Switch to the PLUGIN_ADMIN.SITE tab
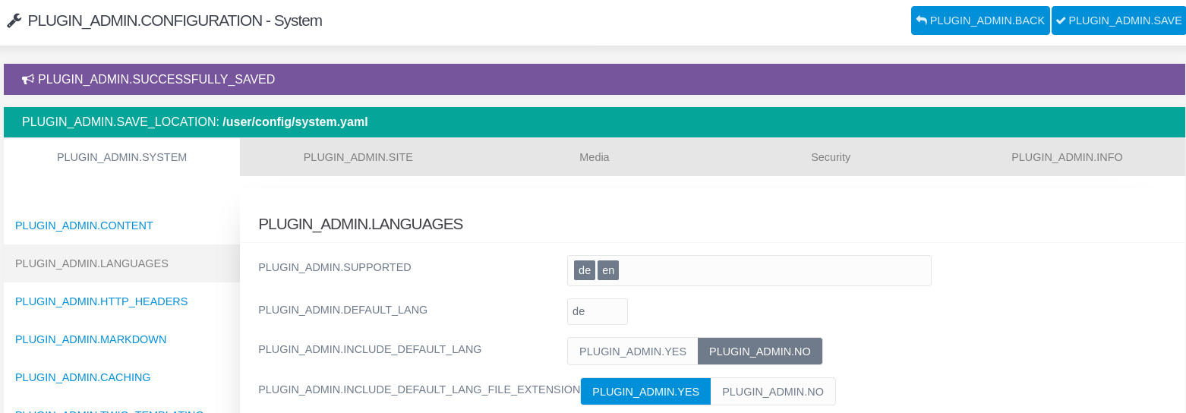 click(358, 157)
